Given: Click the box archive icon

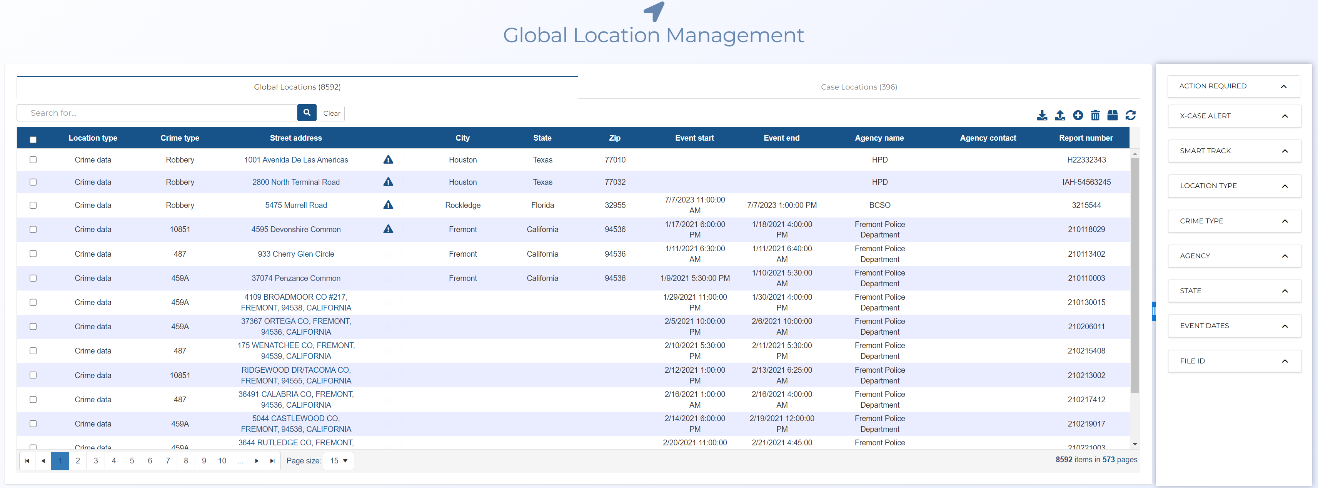Looking at the screenshot, I should pyautogui.click(x=1112, y=115).
